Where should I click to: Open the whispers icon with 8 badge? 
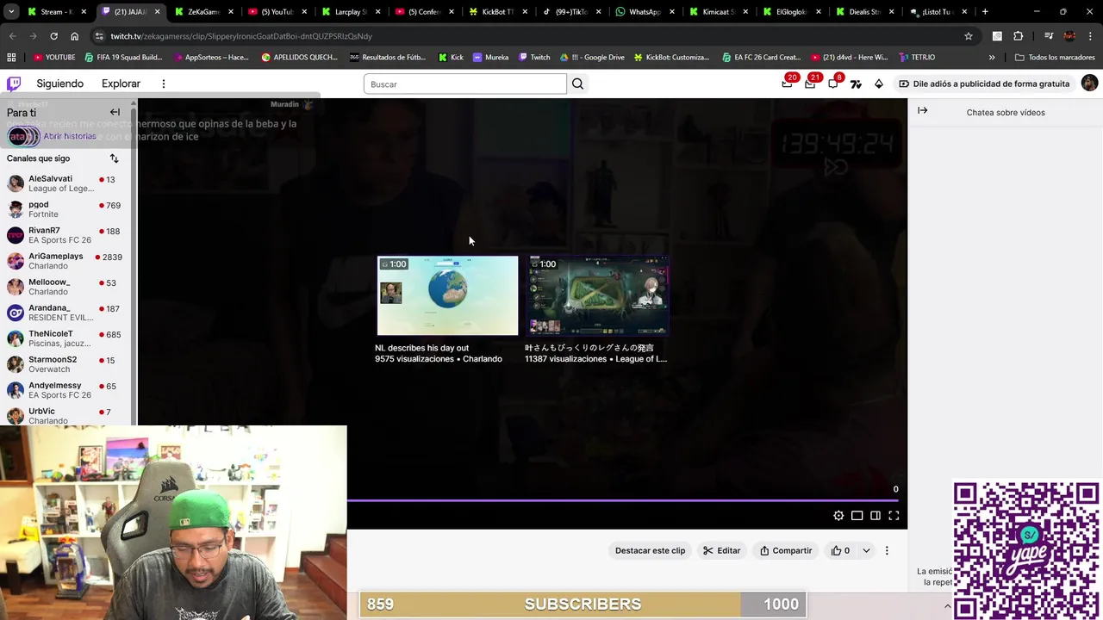click(832, 84)
